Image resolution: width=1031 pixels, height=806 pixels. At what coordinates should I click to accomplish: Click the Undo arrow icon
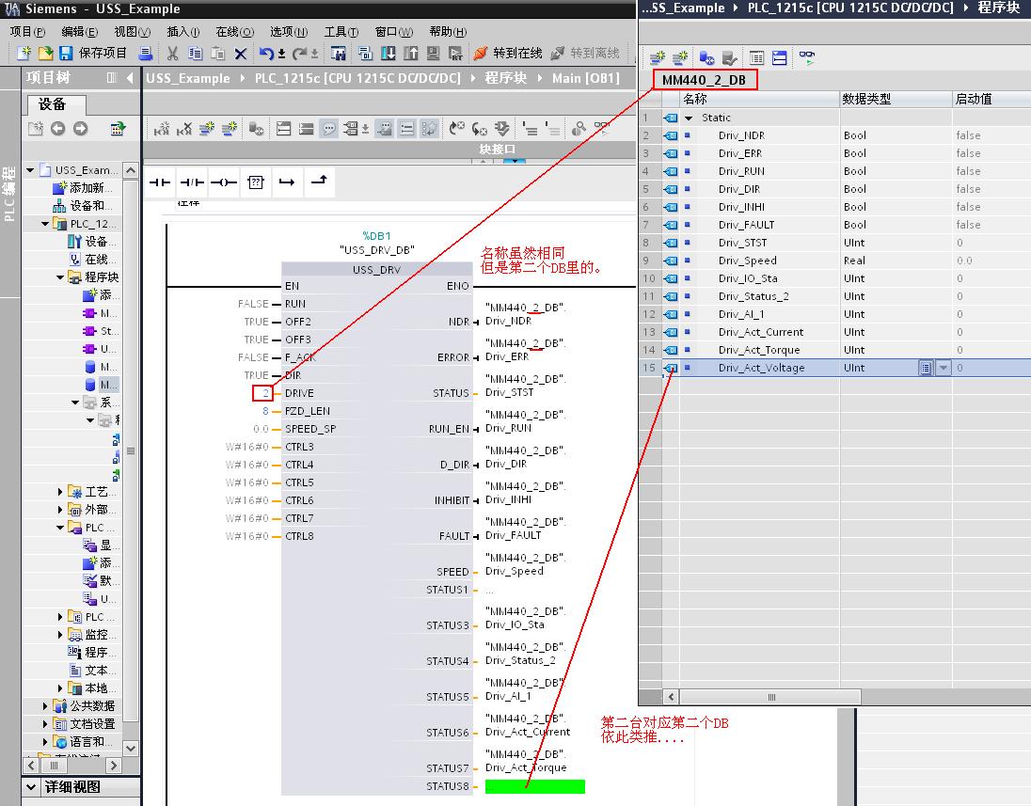pyautogui.click(x=265, y=54)
